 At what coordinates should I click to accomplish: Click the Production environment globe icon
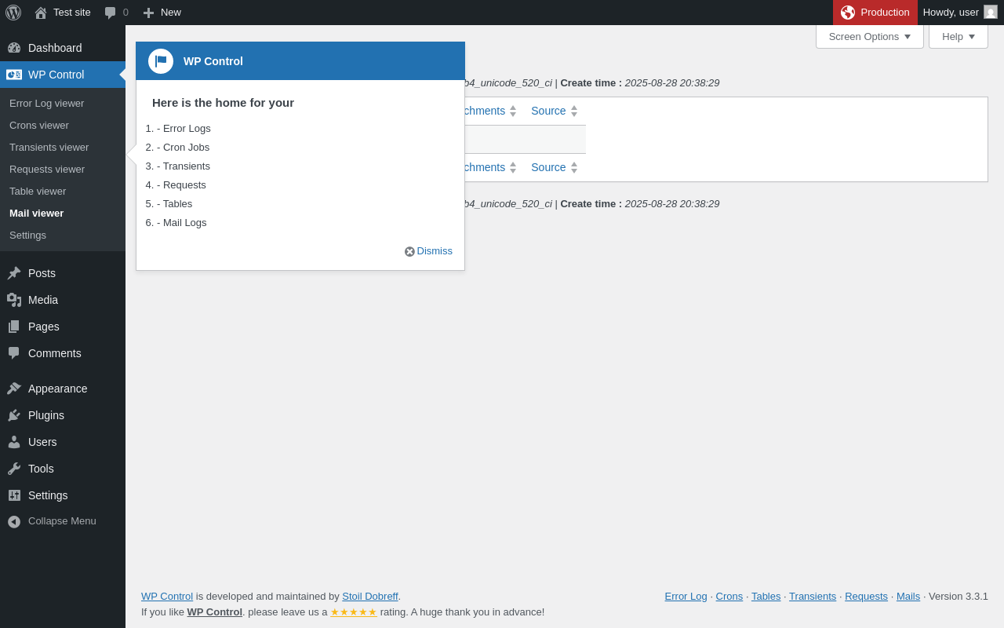[848, 13]
